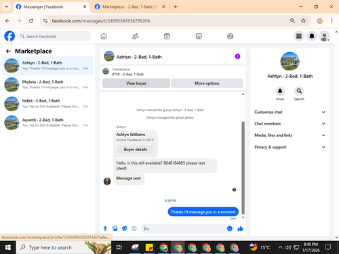Click the View buyer button
This screenshot has width=339, height=254.
(x=136, y=83)
